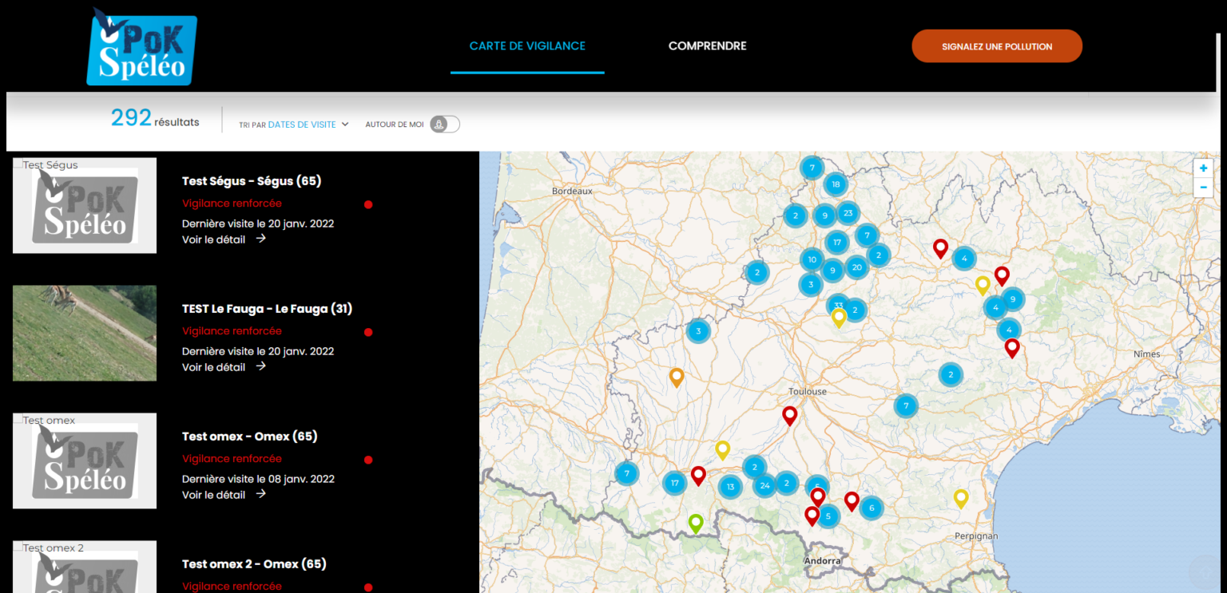Open the Tri par Dates de visite dropdown
The width and height of the screenshot is (1227, 593).
(x=294, y=125)
